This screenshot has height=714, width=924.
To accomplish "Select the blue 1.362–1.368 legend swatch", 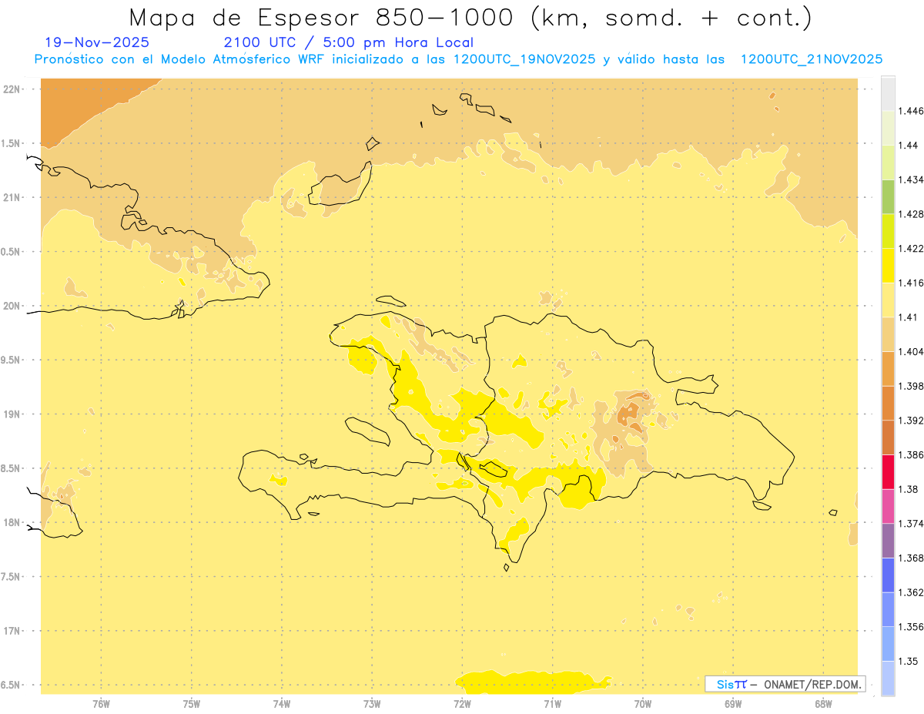I will (888, 575).
